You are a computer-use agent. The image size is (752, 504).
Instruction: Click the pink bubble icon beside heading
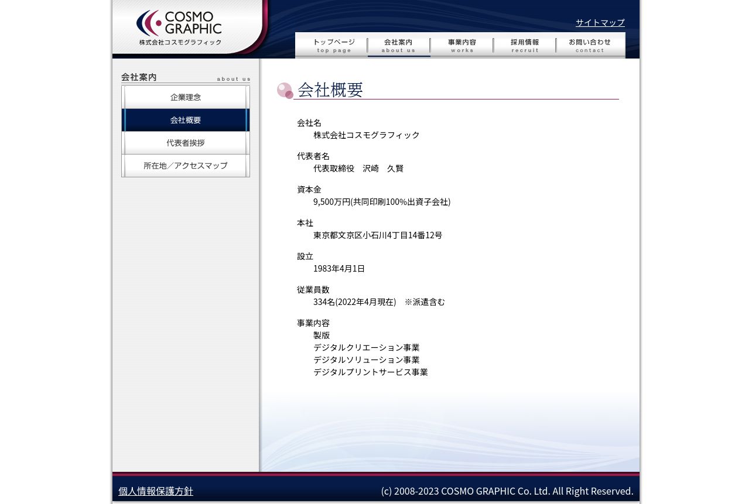(285, 91)
